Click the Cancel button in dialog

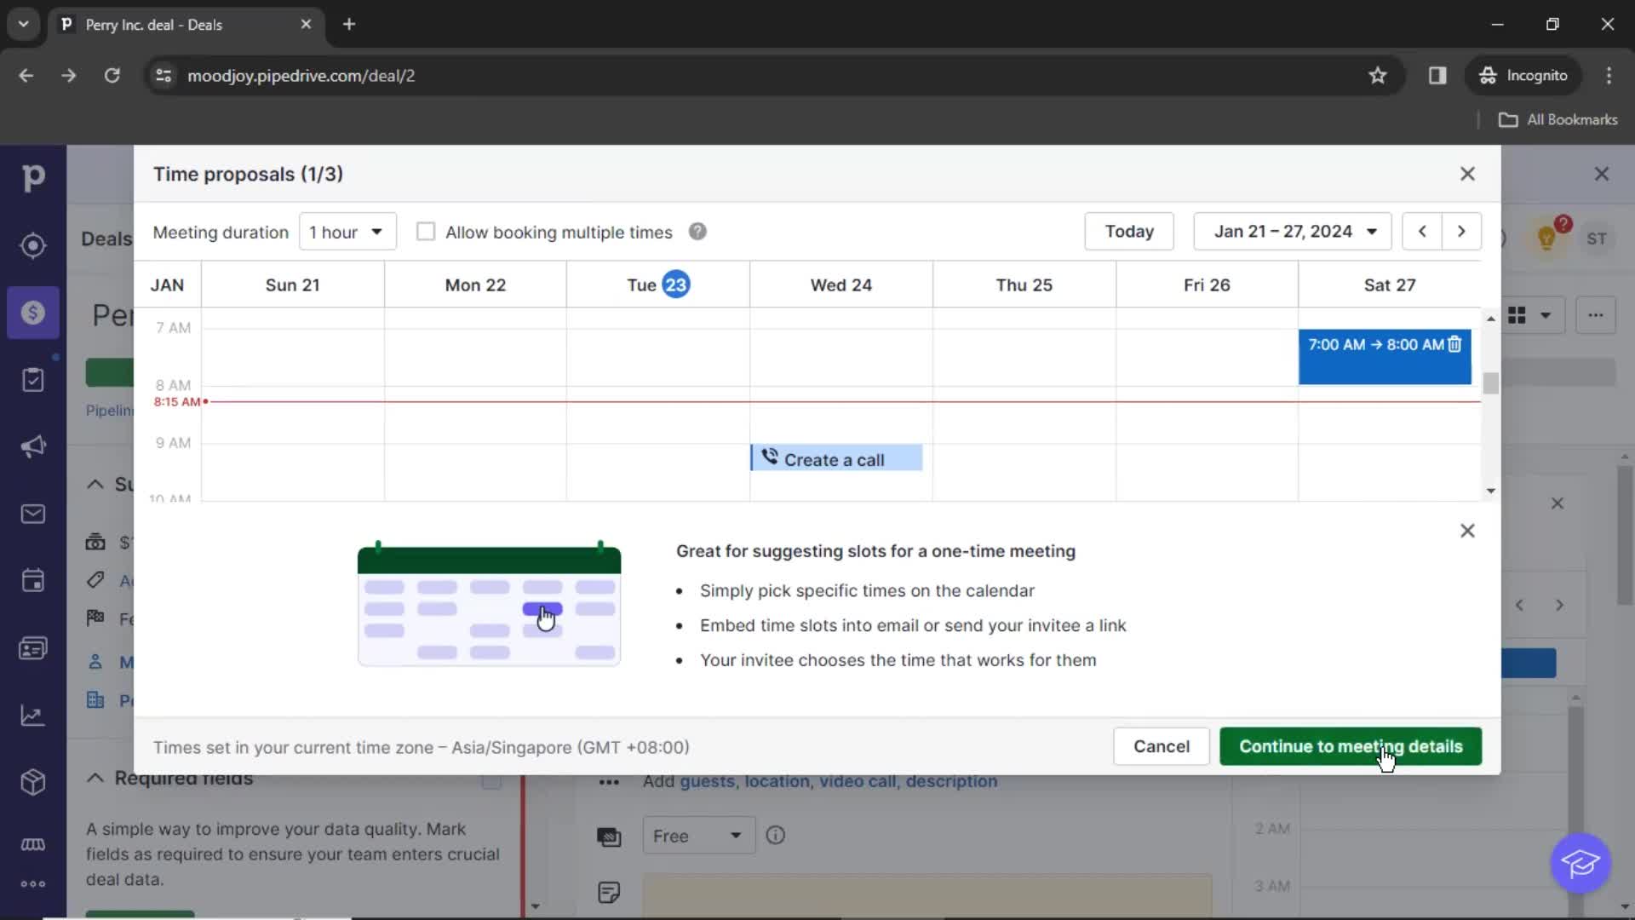1162,746
